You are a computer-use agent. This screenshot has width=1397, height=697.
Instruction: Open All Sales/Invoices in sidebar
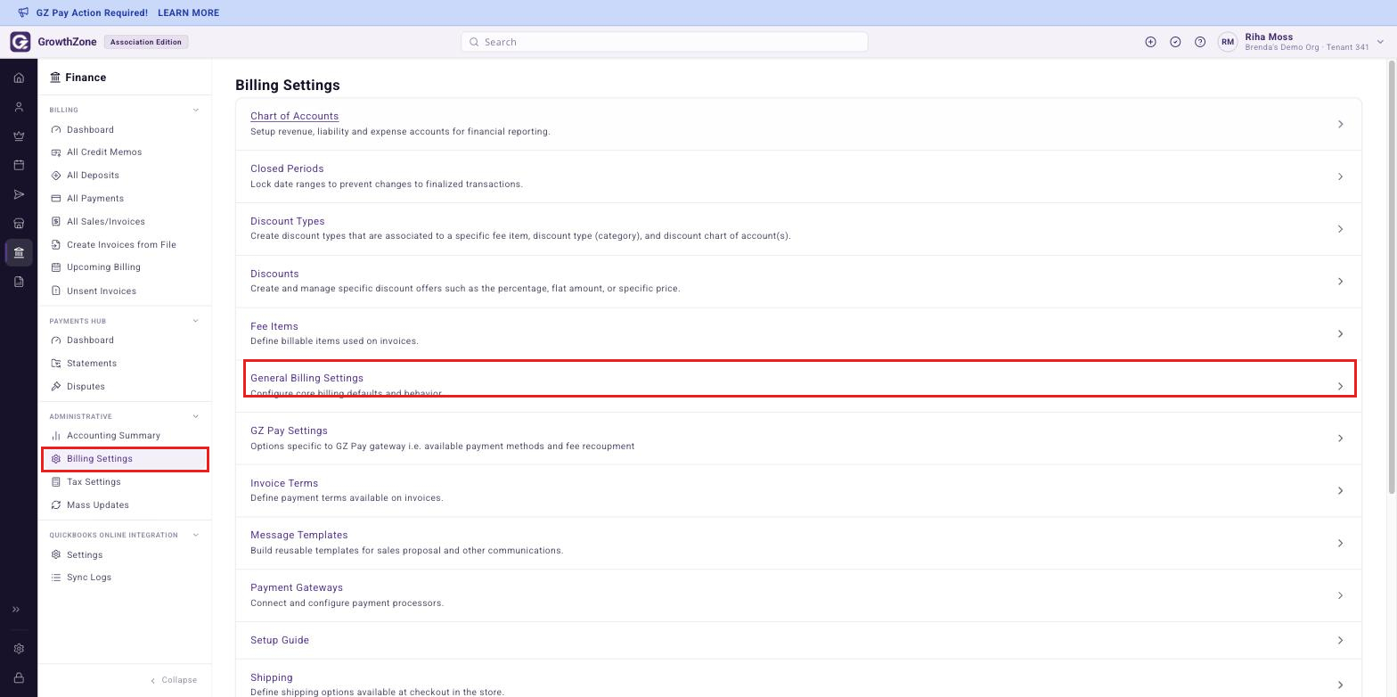(x=105, y=221)
